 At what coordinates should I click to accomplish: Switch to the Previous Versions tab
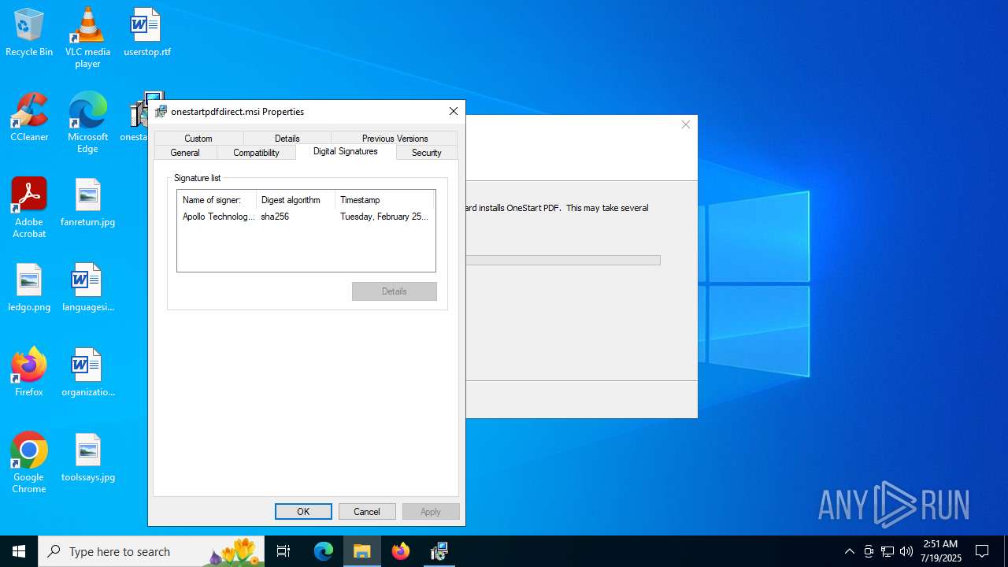(x=395, y=139)
